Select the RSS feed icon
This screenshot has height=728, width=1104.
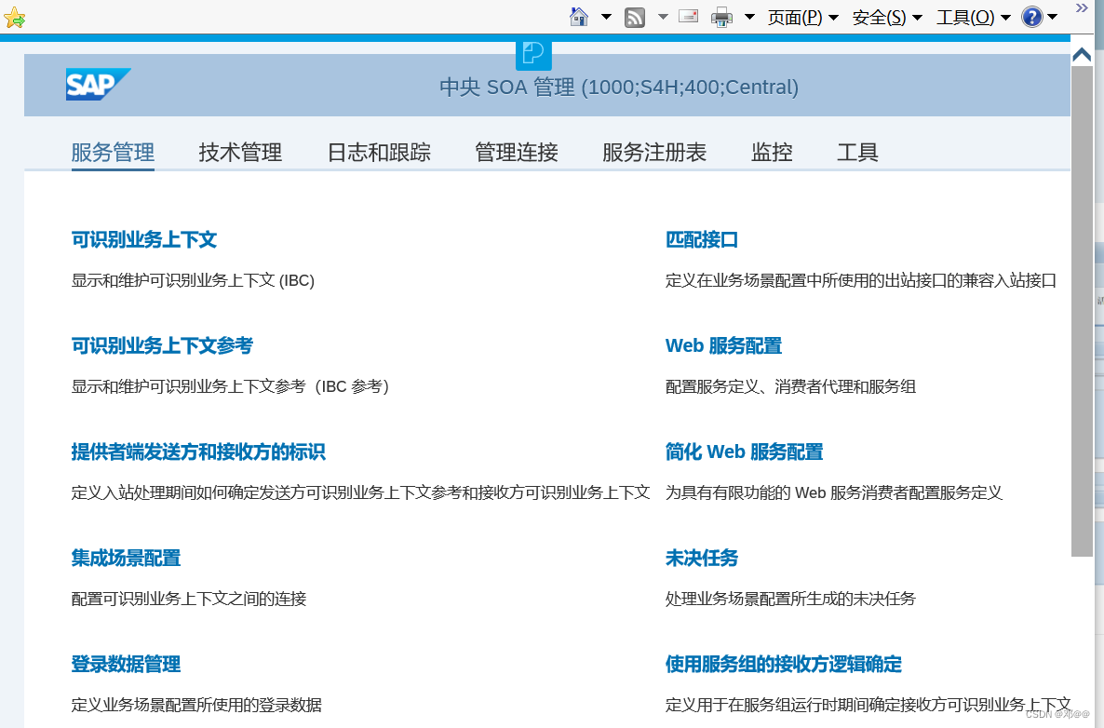[x=634, y=17]
